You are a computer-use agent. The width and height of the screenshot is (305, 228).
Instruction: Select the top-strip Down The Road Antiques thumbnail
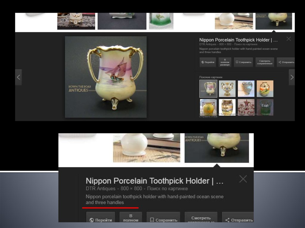click(x=274, y=21)
